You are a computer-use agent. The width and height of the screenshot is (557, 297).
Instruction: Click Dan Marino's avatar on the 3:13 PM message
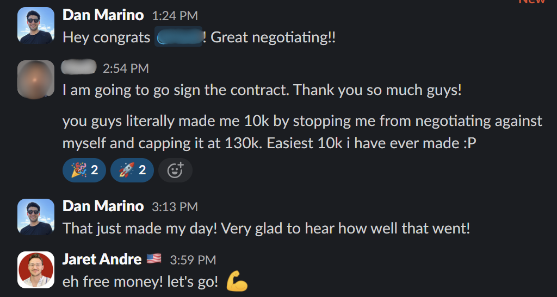pos(36,217)
